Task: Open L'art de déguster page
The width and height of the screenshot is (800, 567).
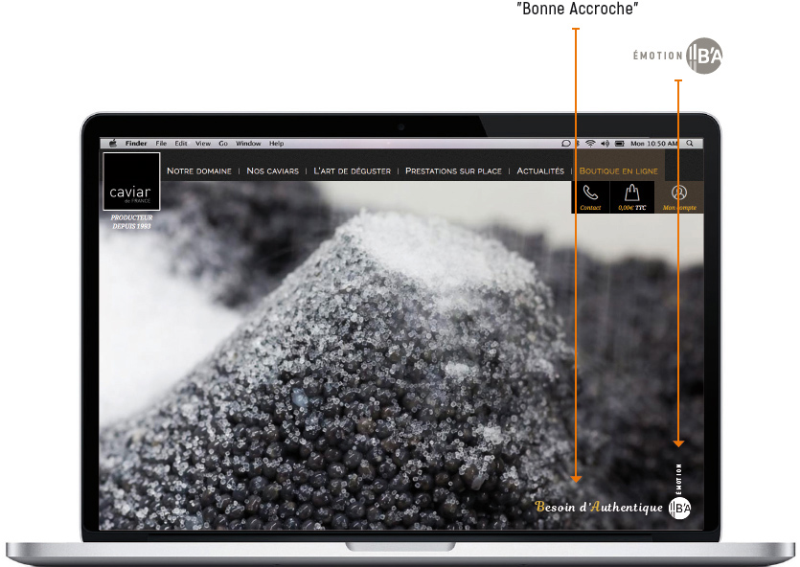Action: [352, 171]
